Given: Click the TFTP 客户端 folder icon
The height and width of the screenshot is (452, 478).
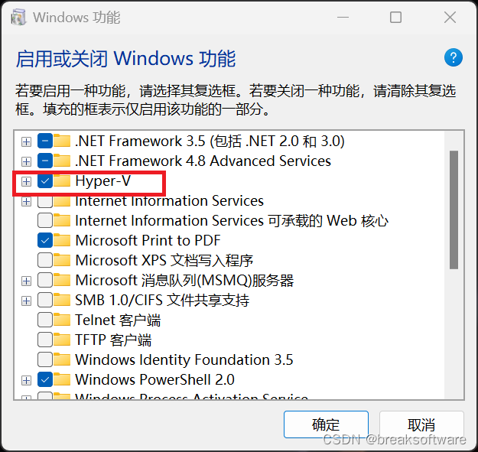Looking at the screenshot, I should tap(63, 340).
